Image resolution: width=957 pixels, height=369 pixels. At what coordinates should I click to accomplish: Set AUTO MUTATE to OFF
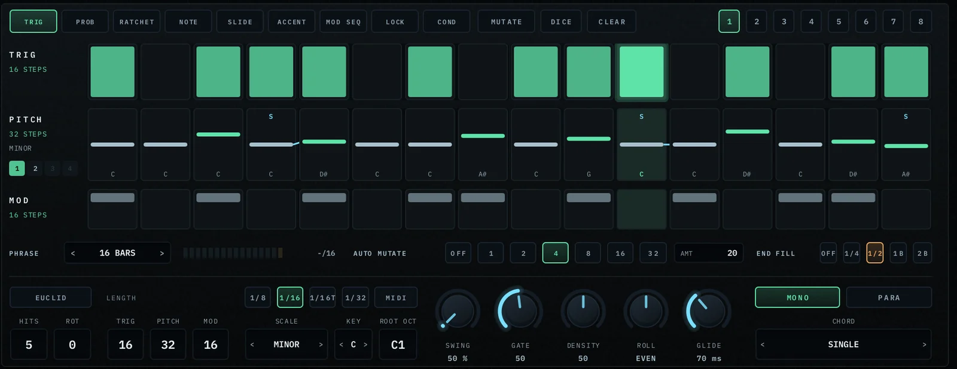(x=458, y=253)
